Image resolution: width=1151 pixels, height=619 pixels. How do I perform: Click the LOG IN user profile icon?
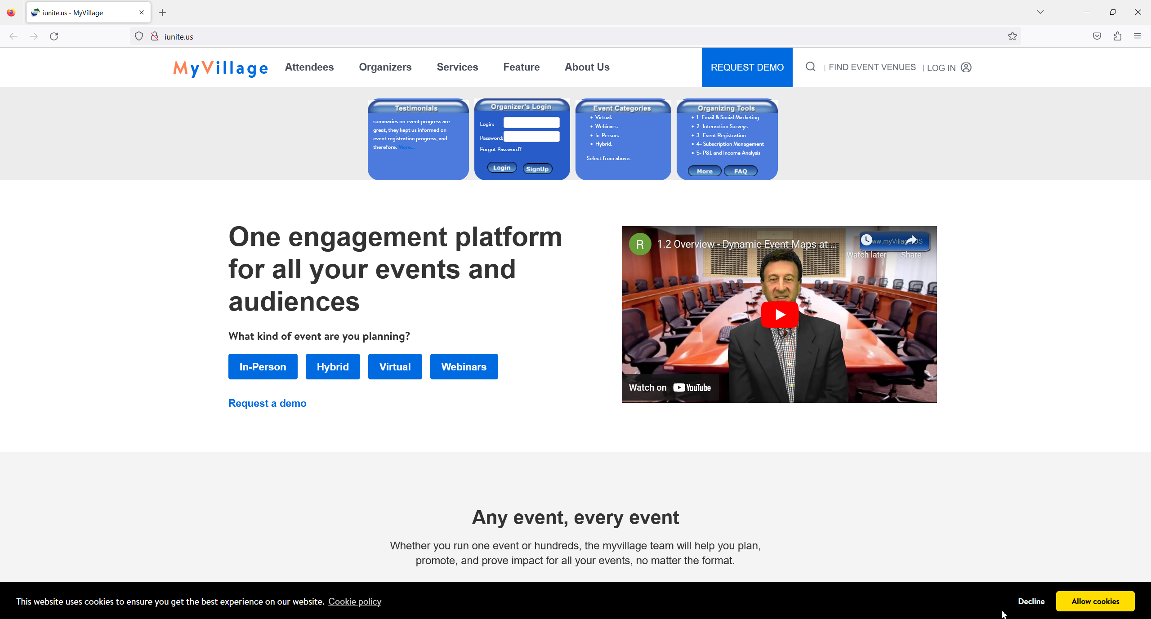[x=966, y=67]
